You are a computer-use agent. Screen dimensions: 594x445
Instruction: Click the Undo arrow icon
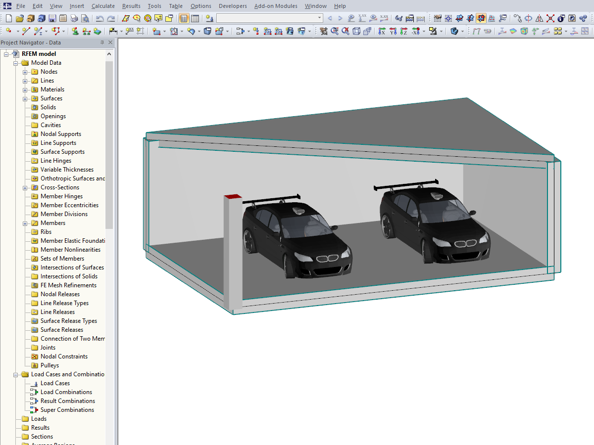pyautogui.click(x=99, y=18)
